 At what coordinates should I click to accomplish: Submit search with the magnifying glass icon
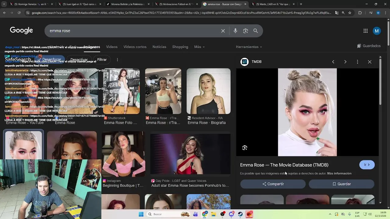[256, 31]
